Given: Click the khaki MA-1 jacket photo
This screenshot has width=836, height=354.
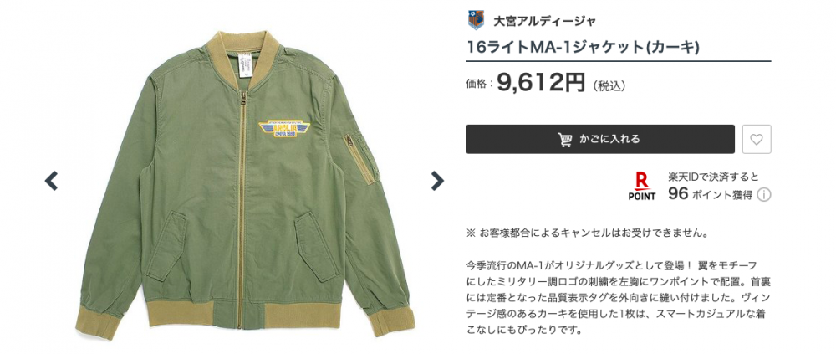Looking at the screenshot, I should (243, 184).
